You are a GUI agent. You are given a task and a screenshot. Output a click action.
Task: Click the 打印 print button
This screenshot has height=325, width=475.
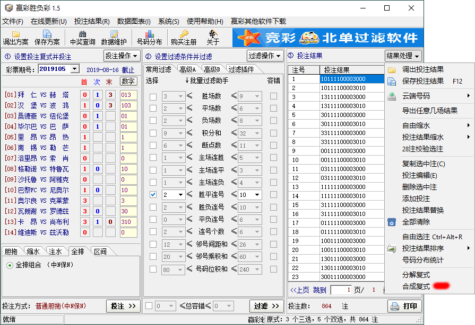[404, 306]
